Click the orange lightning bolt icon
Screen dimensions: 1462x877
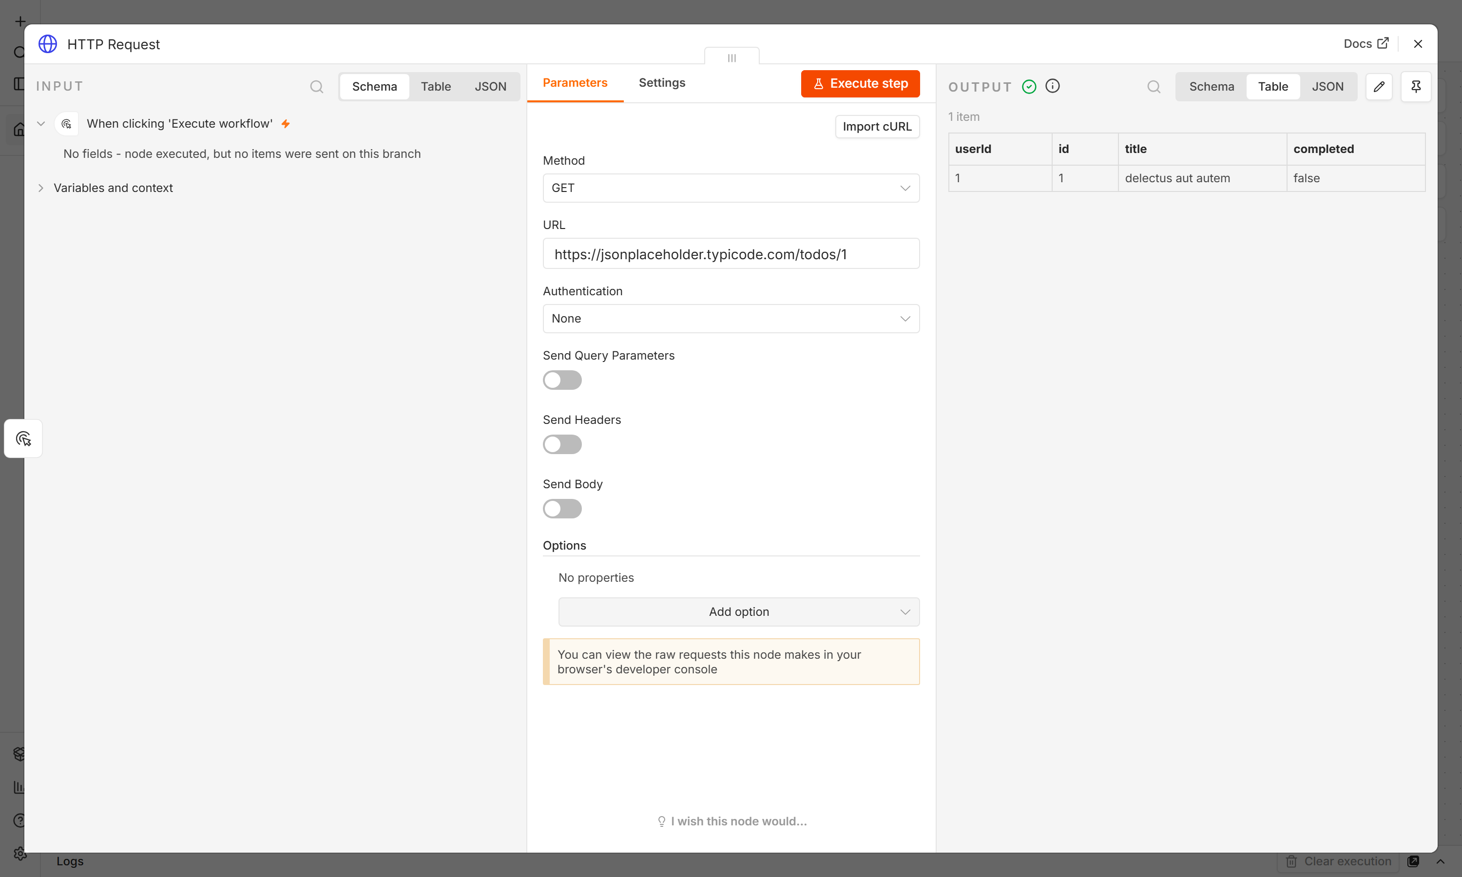[x=286, y=124]
